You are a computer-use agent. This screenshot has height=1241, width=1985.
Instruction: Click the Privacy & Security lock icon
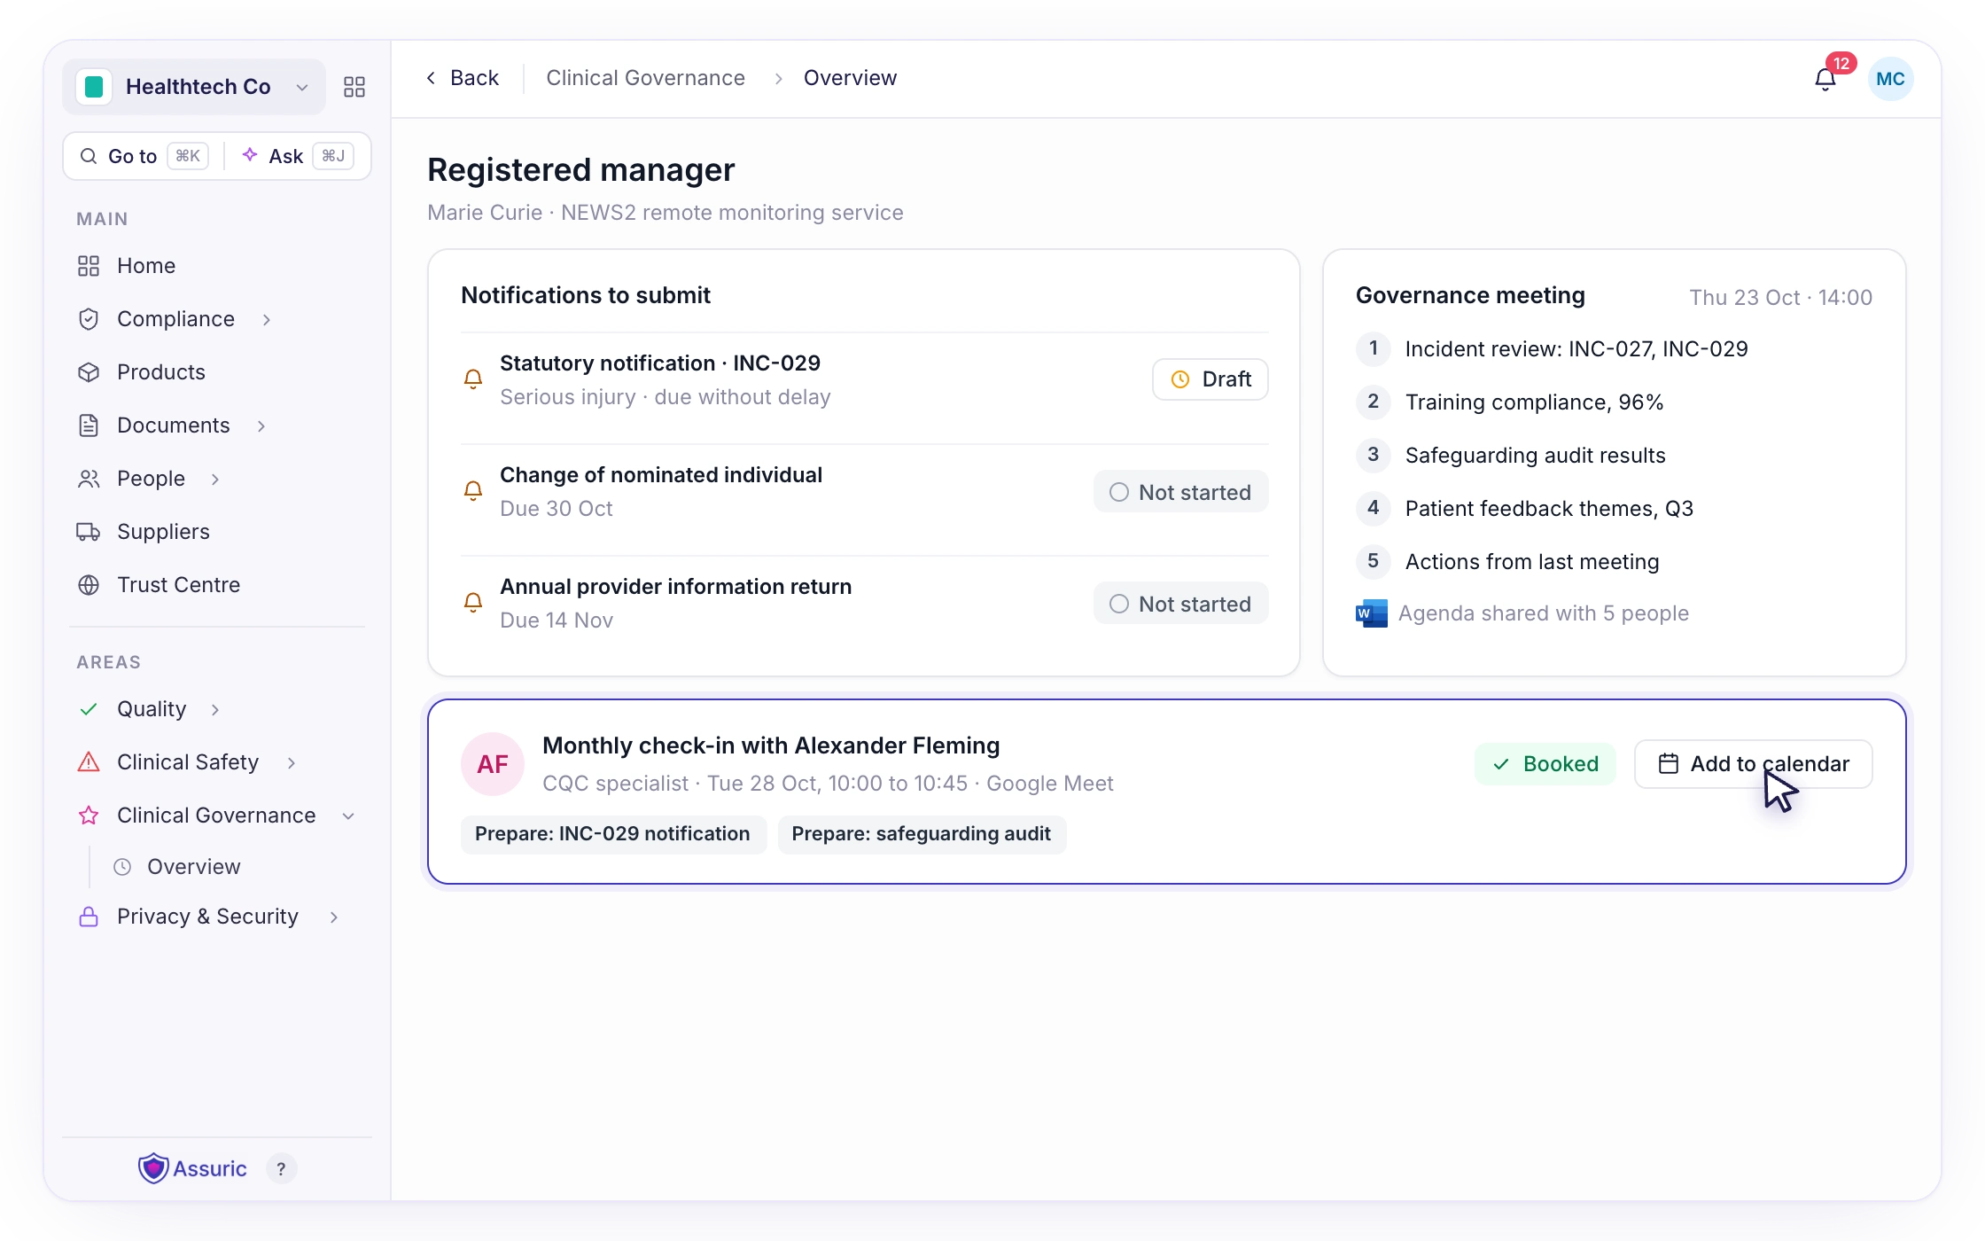click(x=89, y=917)
